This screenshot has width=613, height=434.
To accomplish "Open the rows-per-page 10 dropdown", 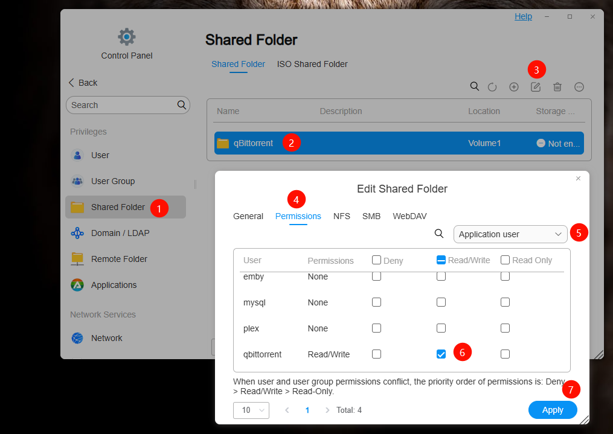I will click(x=251, y=410).
